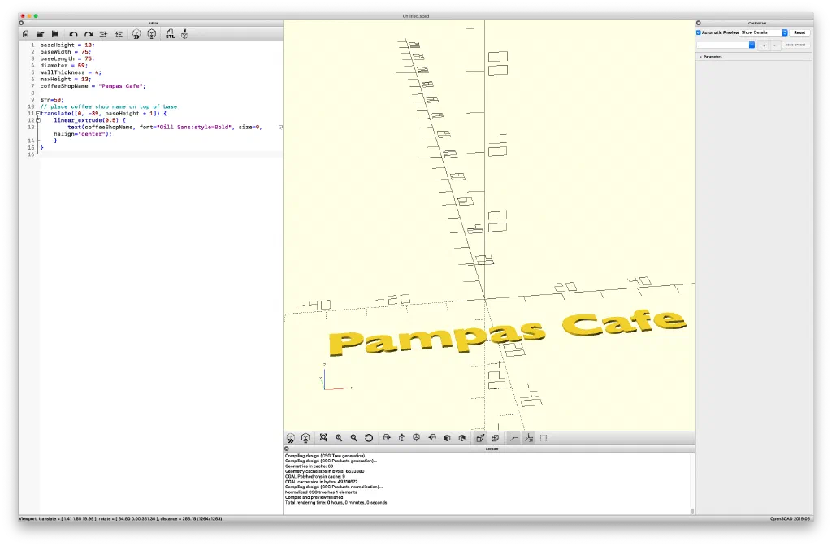This screenshot has width=832, height=546.
Task: Switch to bottom view
Action: click(x=417, y=438)
